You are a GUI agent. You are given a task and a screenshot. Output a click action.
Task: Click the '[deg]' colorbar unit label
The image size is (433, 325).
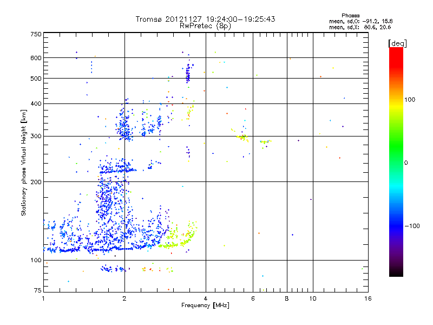coord(397,43)
